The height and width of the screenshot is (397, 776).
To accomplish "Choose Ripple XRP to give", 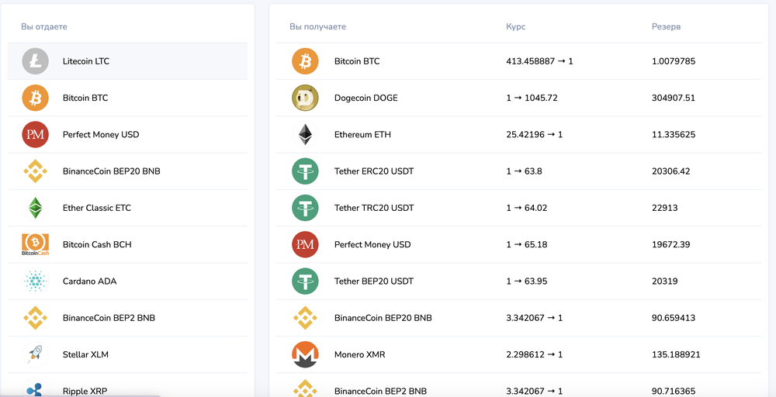I will (x=128, y=385).
